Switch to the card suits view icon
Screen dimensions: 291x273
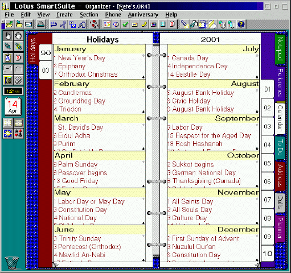[x=18, y=134]
